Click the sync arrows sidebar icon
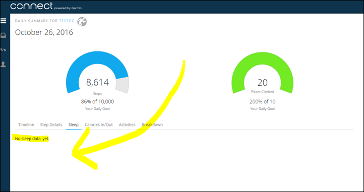The width and height of the screenshot is (364, 192). point(3,50)
